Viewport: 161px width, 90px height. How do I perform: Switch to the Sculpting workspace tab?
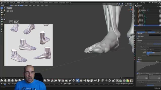click(27, 2)
